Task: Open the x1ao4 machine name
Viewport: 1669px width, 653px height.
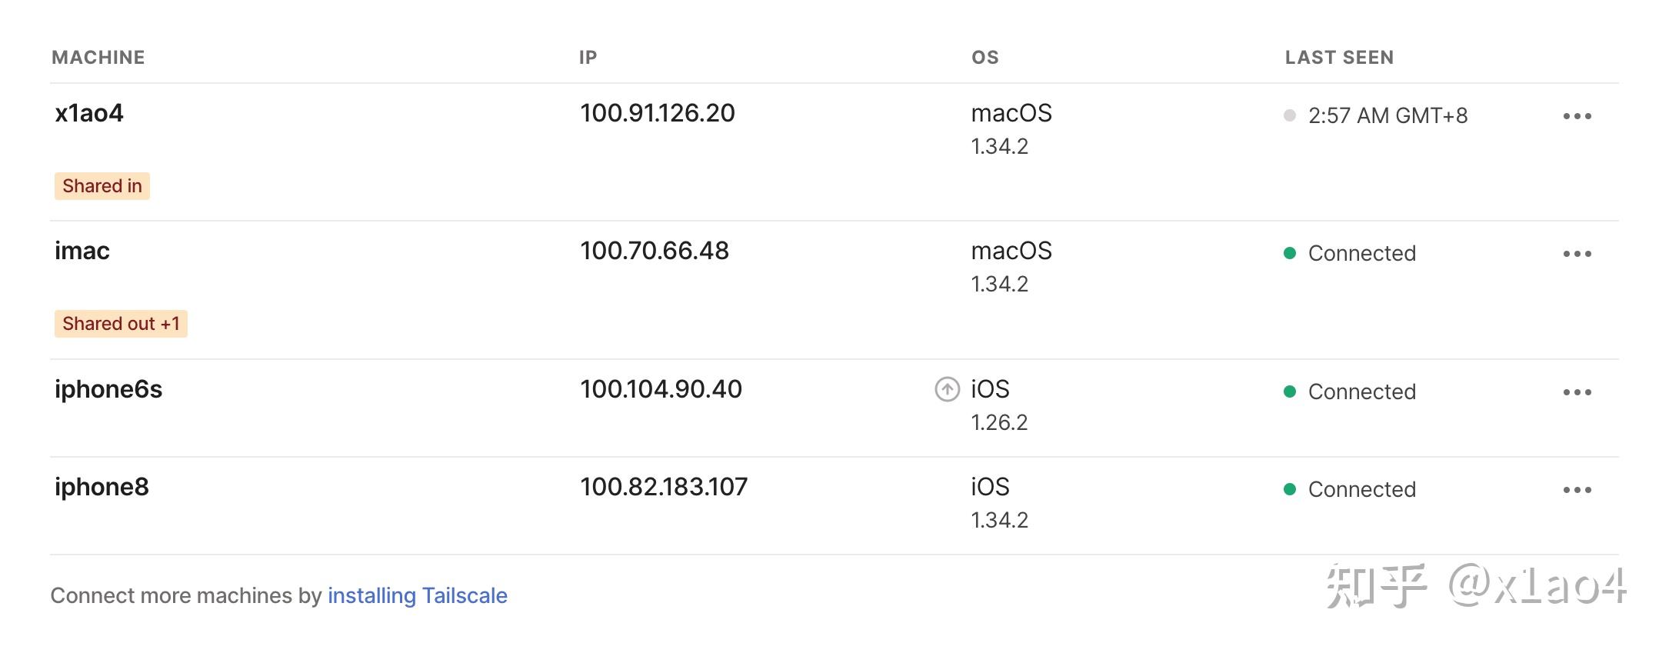Action: 89,114
